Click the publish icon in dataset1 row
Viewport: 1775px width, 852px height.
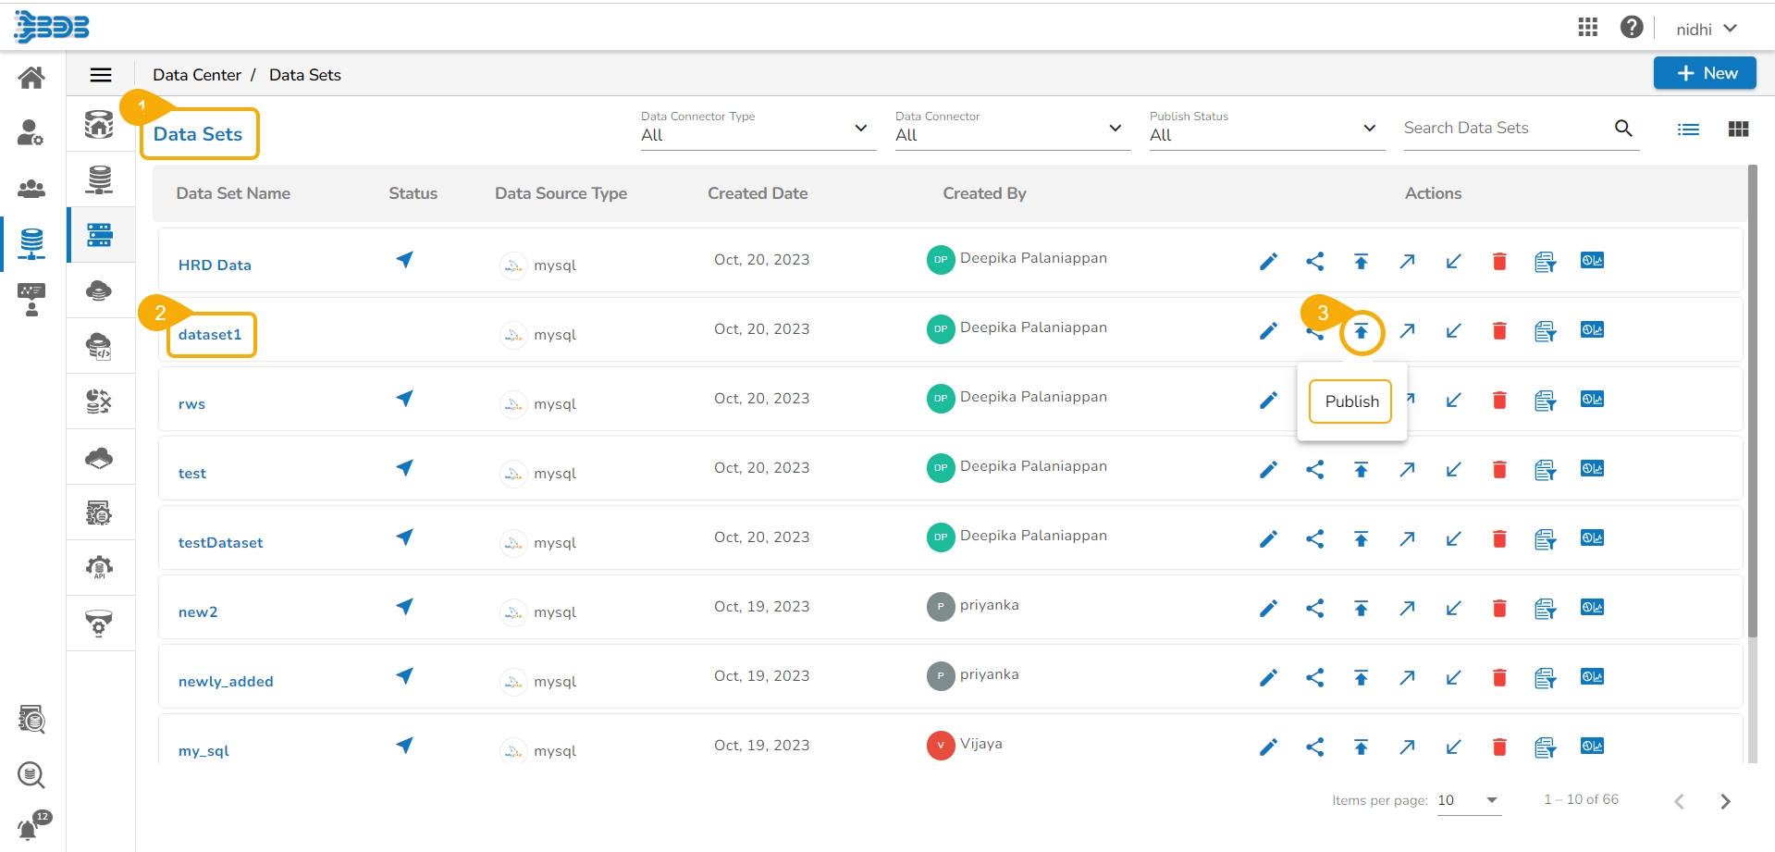tap(1361, 332)
